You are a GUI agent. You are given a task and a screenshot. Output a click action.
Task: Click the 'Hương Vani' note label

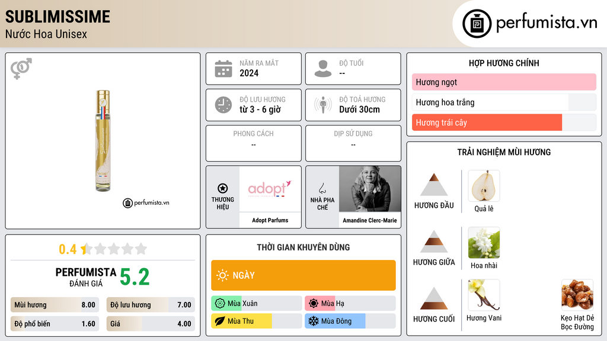(484, 318)
